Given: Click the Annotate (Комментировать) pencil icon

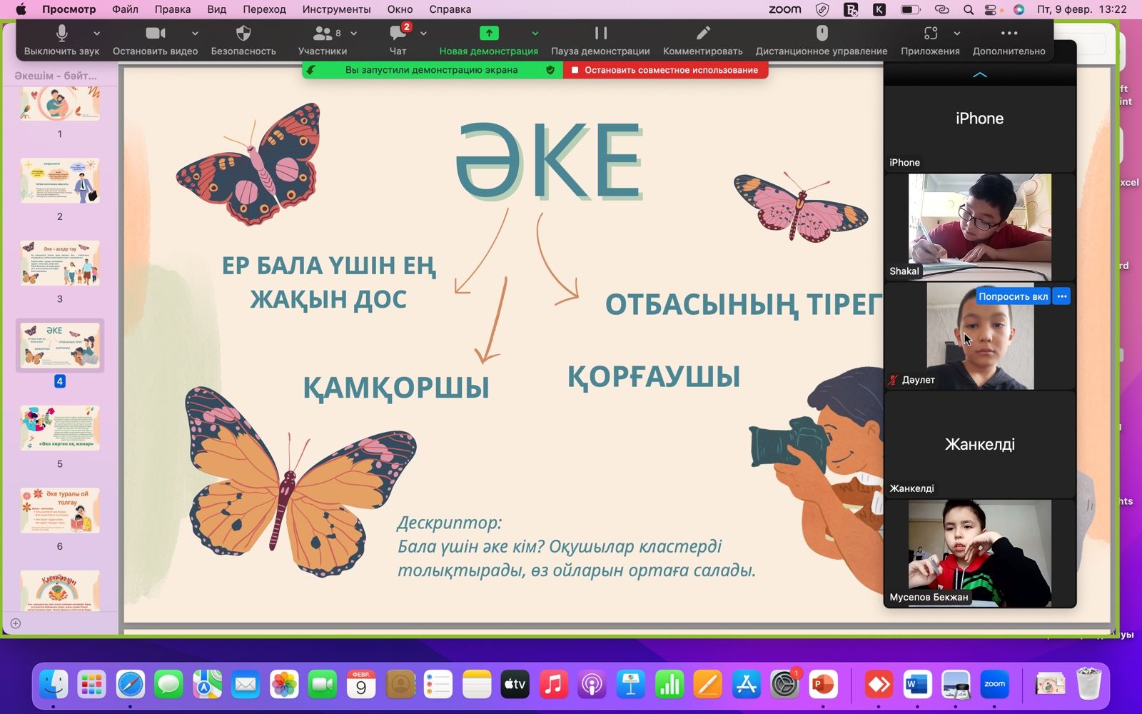Looking at the screenshot, I should click(702, 34).
